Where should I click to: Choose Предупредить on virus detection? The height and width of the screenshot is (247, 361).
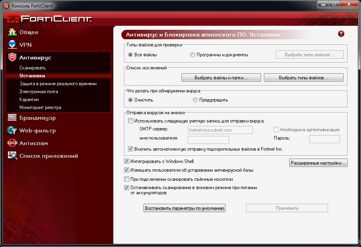click(x=195, y=100)
